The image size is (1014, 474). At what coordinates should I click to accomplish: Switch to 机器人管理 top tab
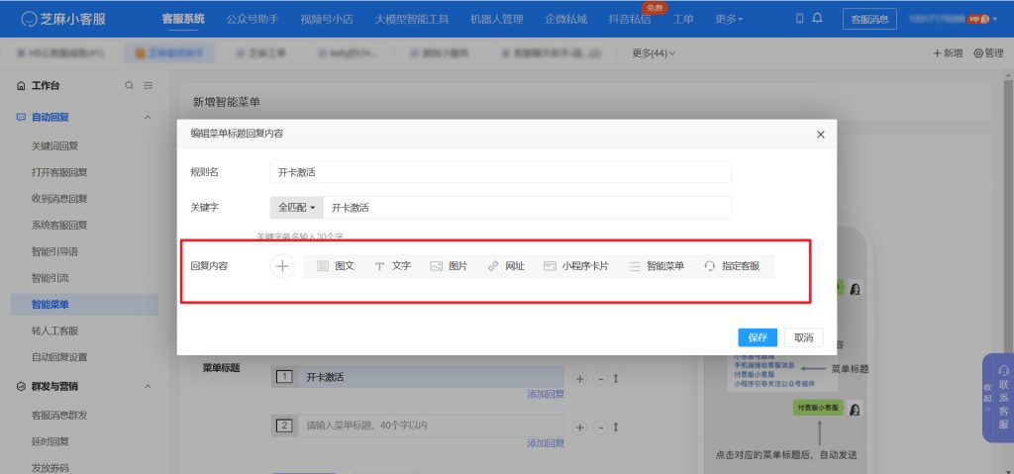pos(497,19)
